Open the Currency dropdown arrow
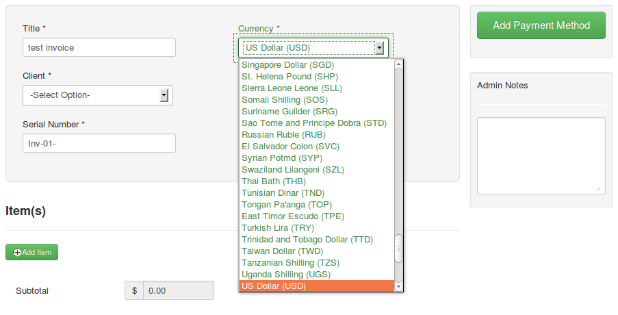618x315 pixels. point(378,48)
